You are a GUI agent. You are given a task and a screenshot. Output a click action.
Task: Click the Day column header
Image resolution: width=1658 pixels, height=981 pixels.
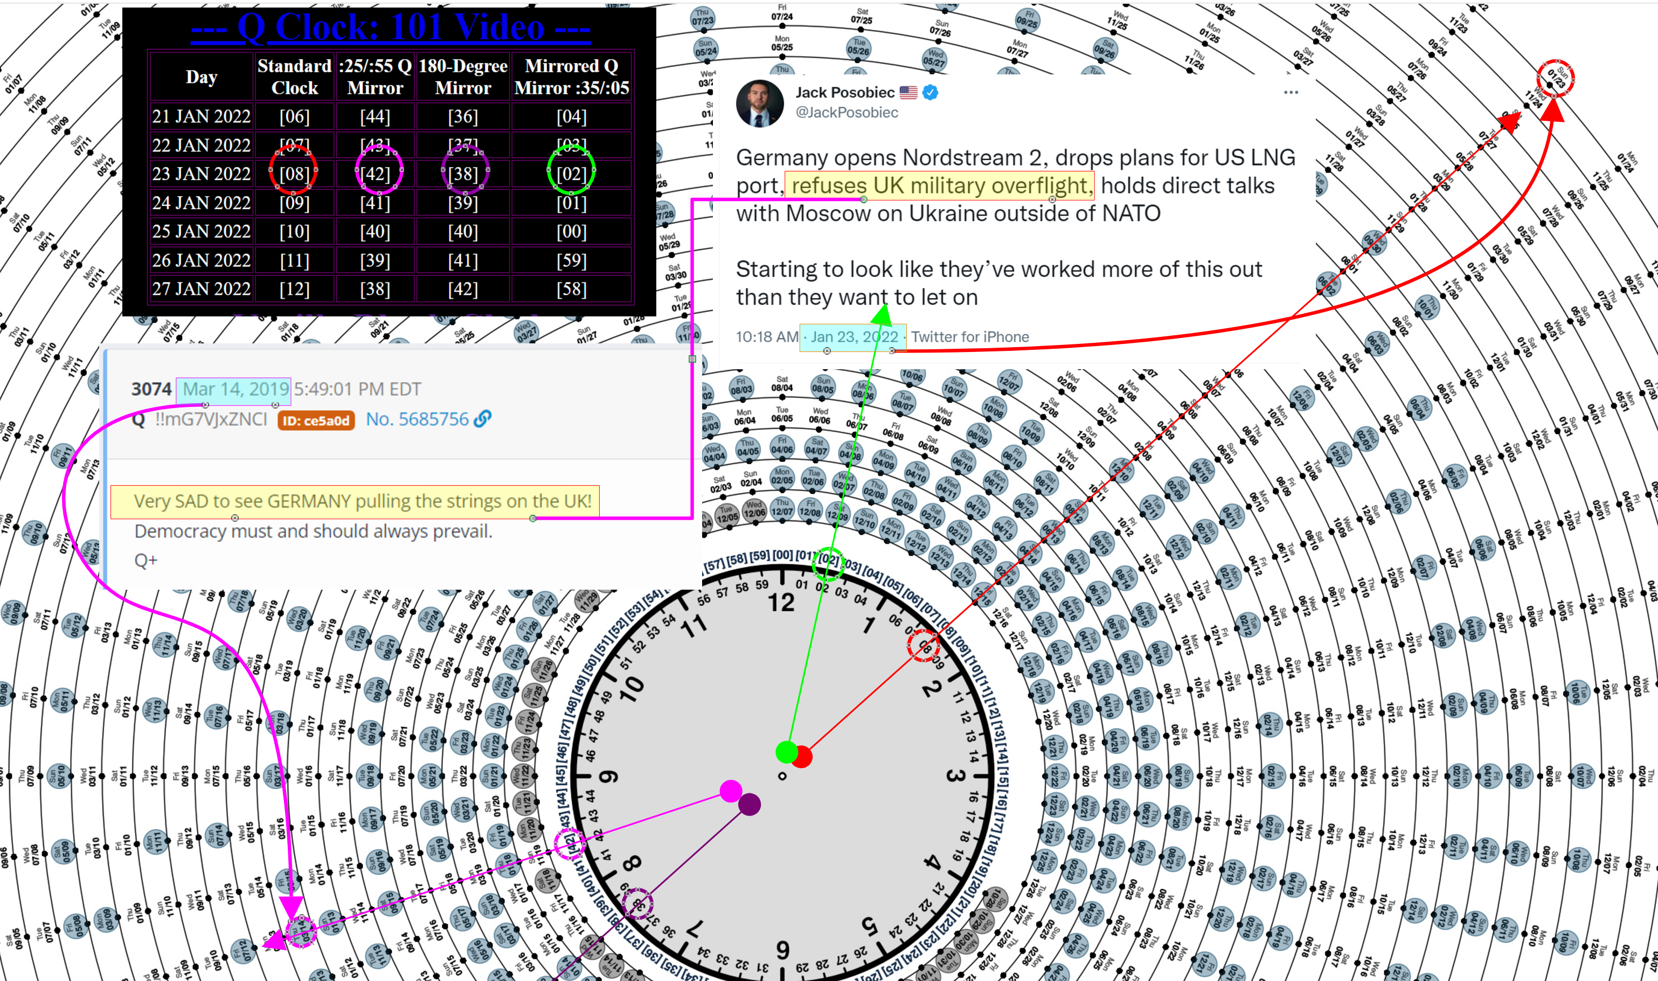[x=201, y=77]
